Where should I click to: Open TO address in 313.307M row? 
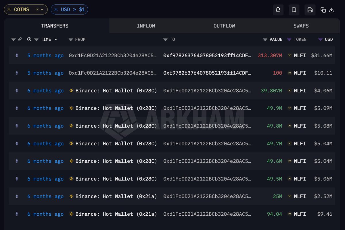pyautogui.click(x=207, y=55)
